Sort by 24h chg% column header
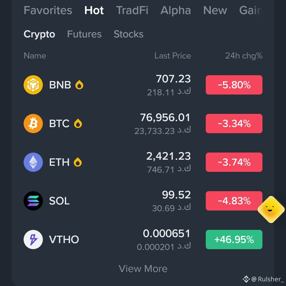 click(244, 56)
